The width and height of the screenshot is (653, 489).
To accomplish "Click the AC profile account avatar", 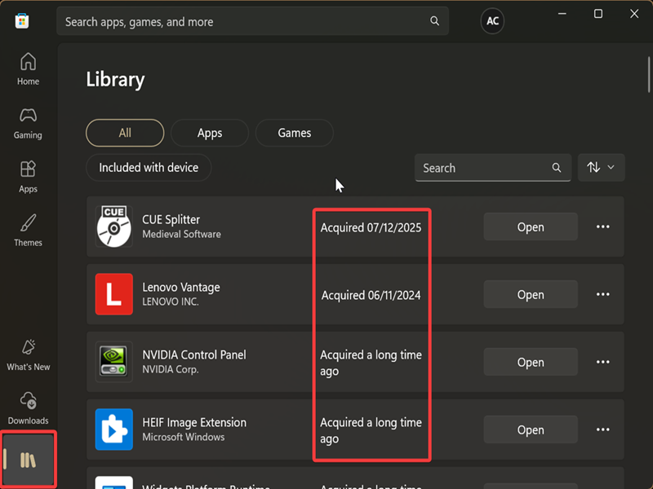I will [492, 21].
